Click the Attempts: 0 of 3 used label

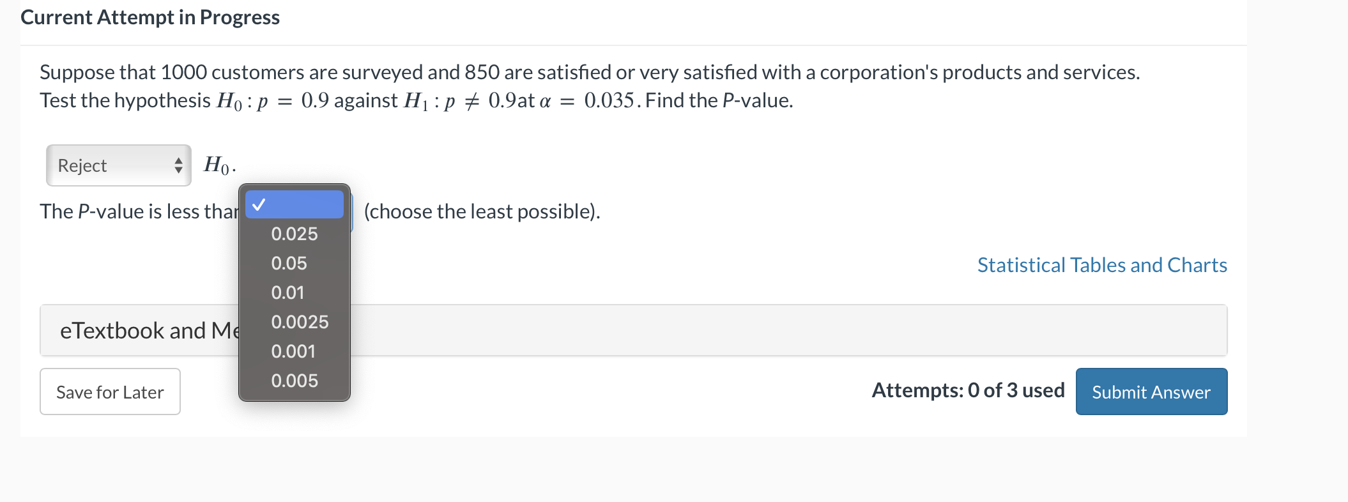pyautogui.click(x=969, y=390)
